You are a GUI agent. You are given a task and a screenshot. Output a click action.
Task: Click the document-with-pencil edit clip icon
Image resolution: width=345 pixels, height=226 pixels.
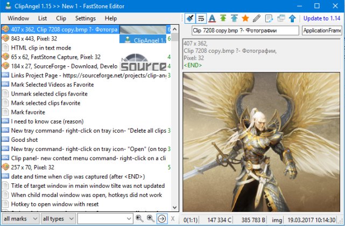click(x=269, y=18)
